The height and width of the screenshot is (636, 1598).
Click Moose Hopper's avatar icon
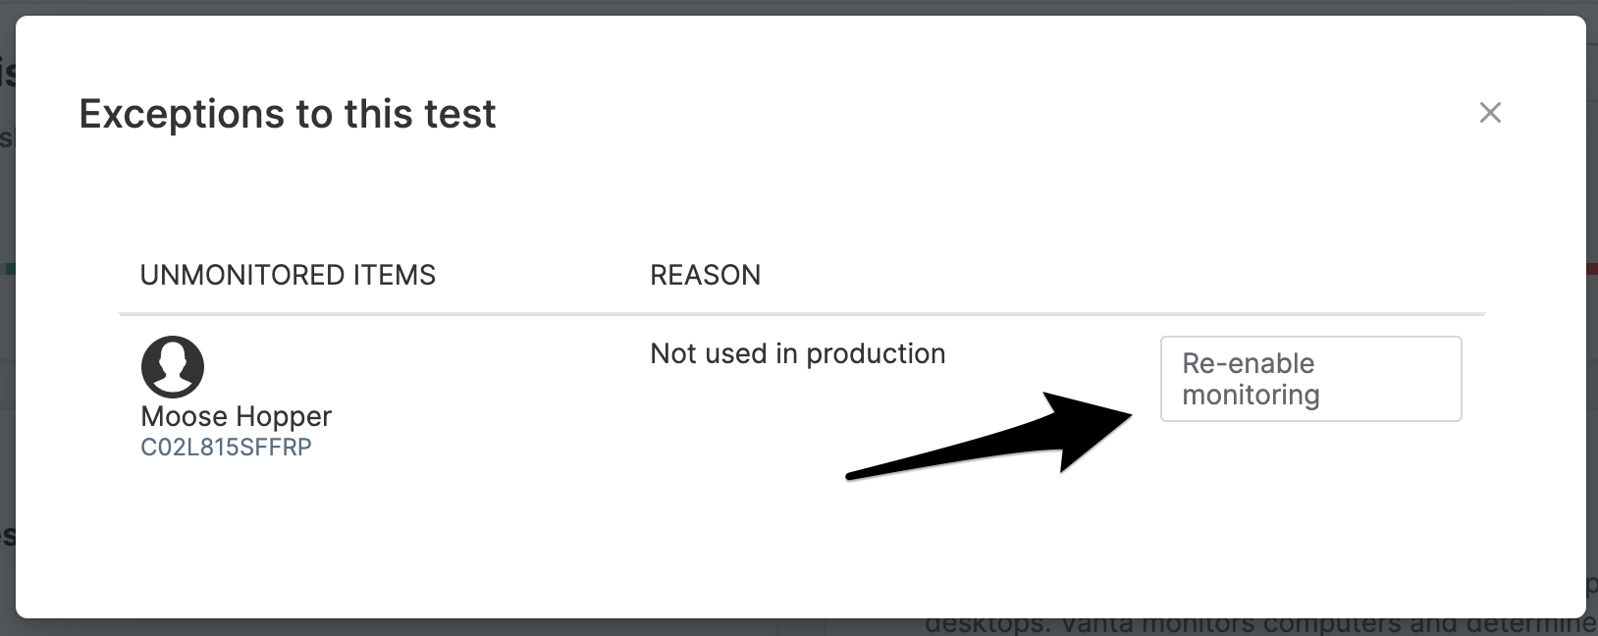click(x=173, y=366)
